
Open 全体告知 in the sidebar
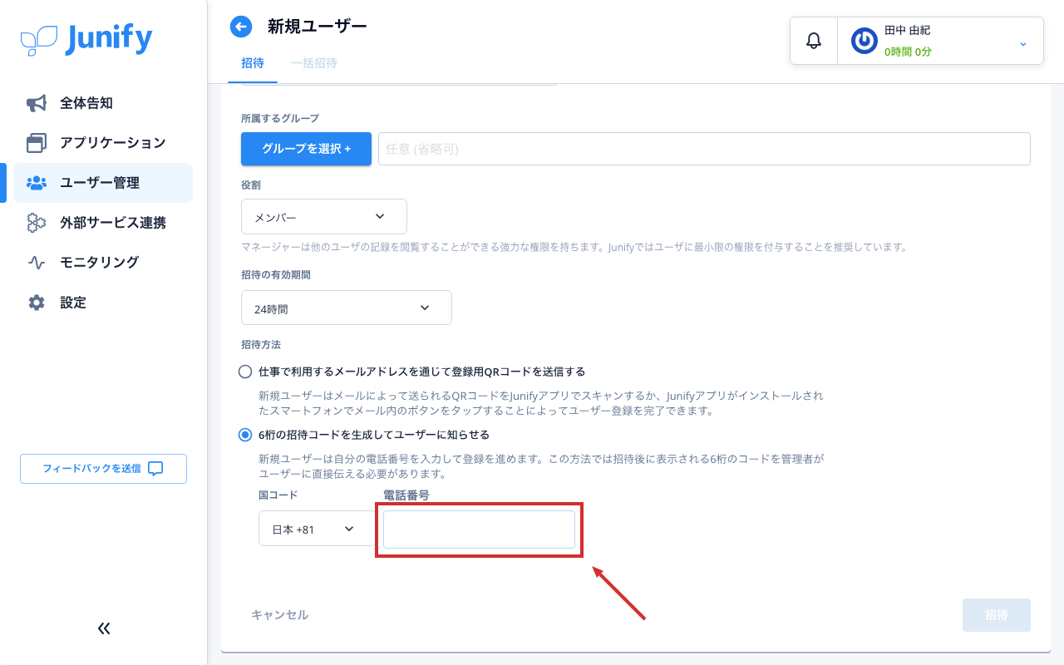103,103
